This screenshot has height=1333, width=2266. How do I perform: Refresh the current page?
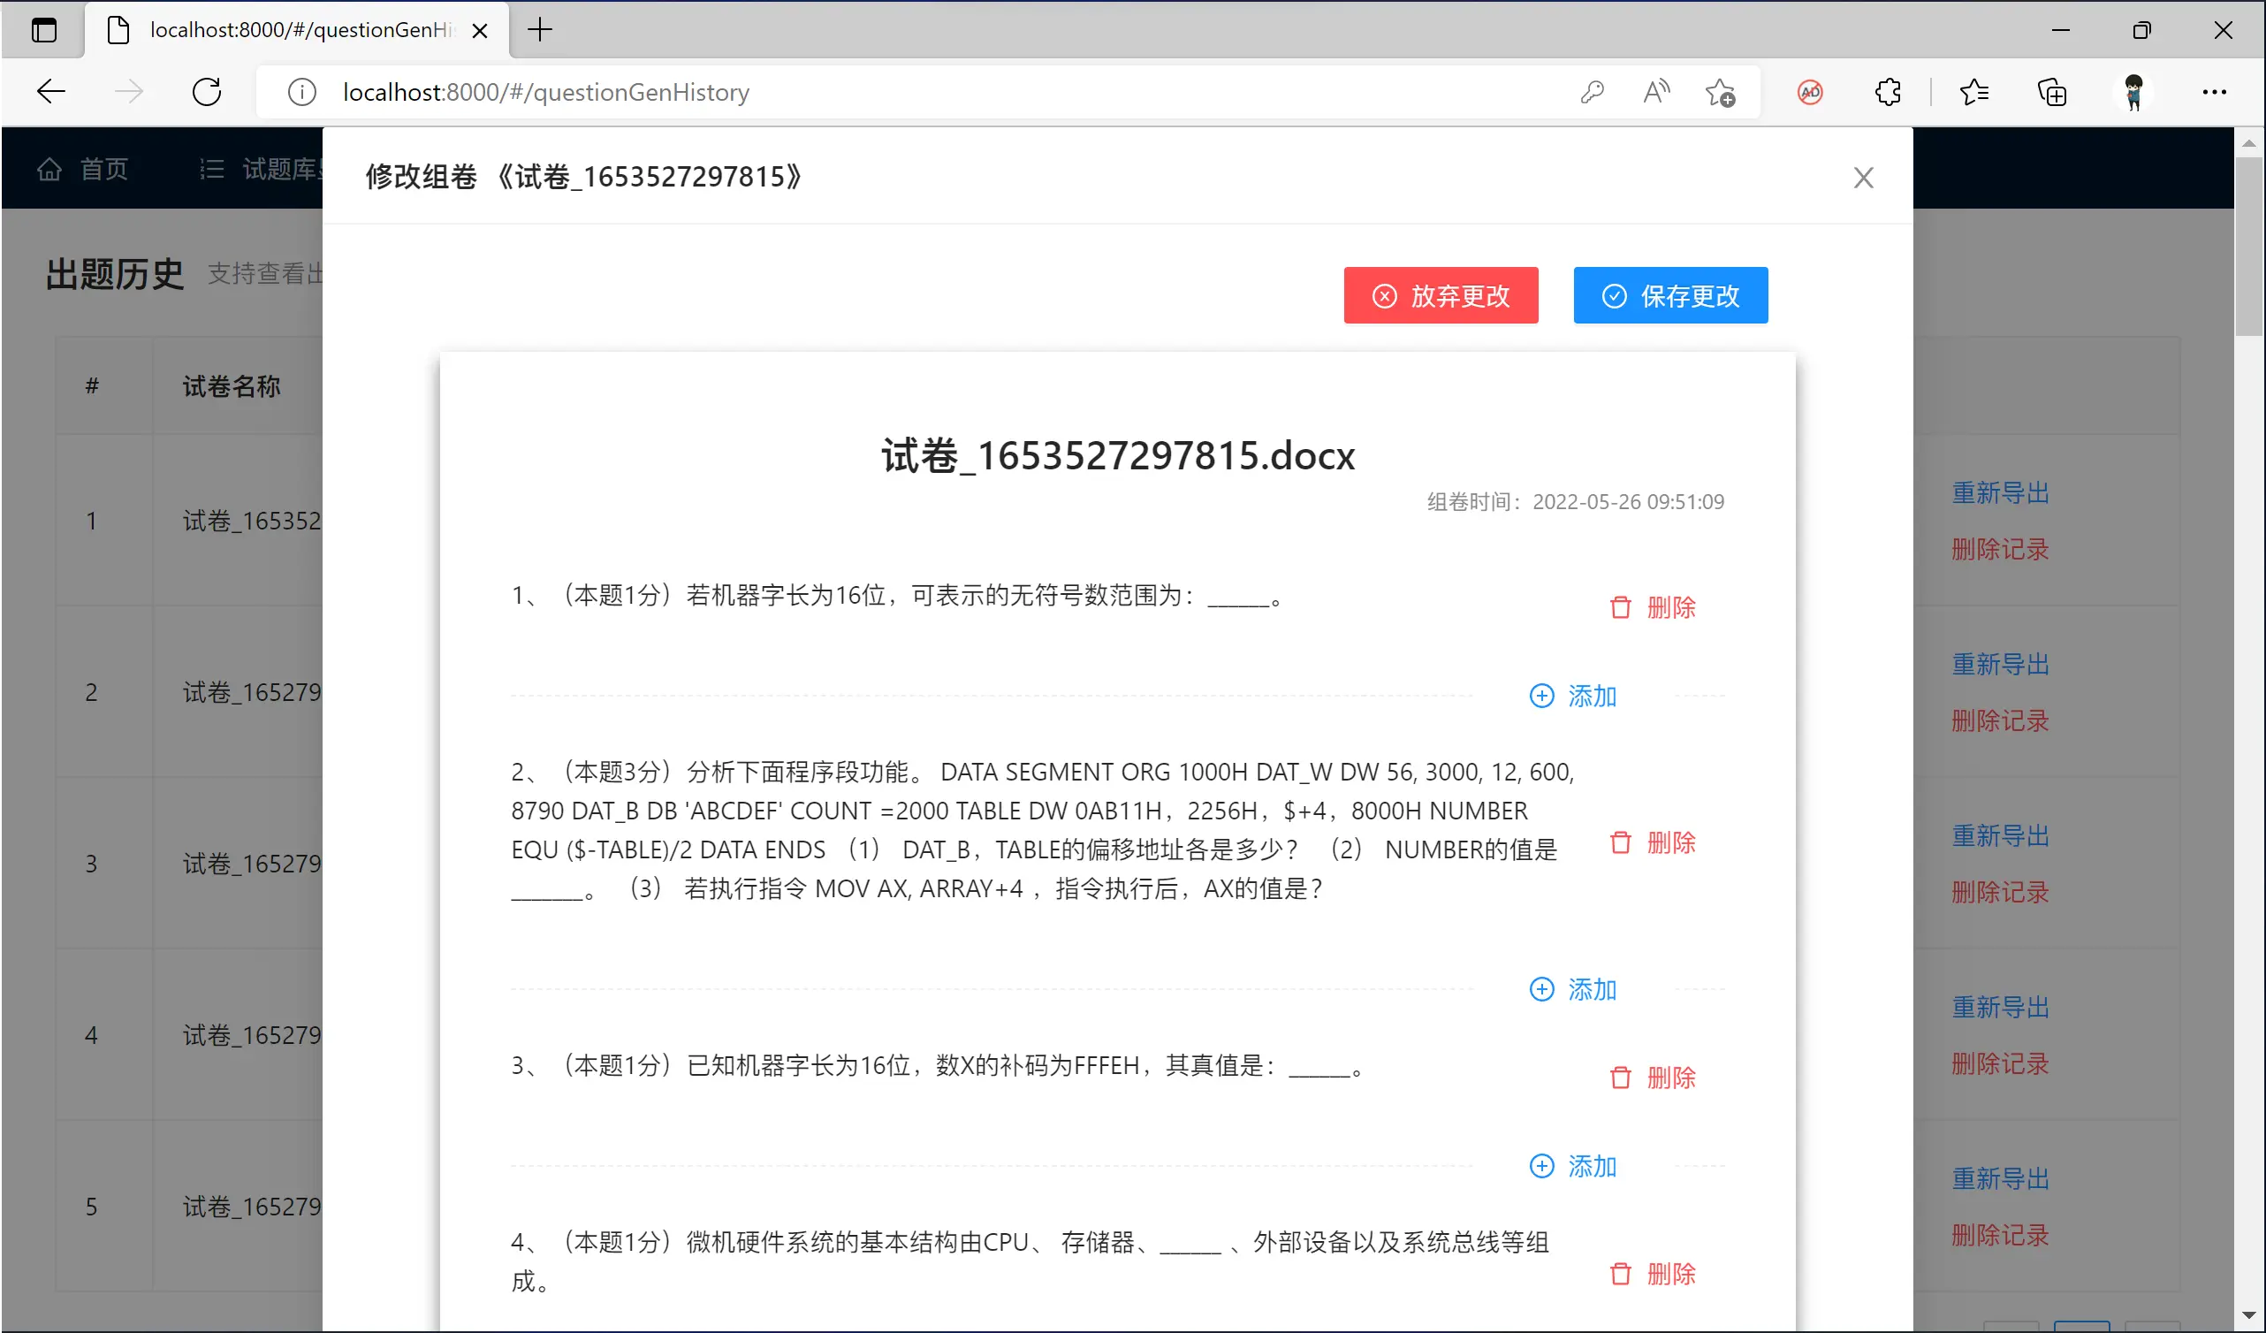click(x=207, y=91)
